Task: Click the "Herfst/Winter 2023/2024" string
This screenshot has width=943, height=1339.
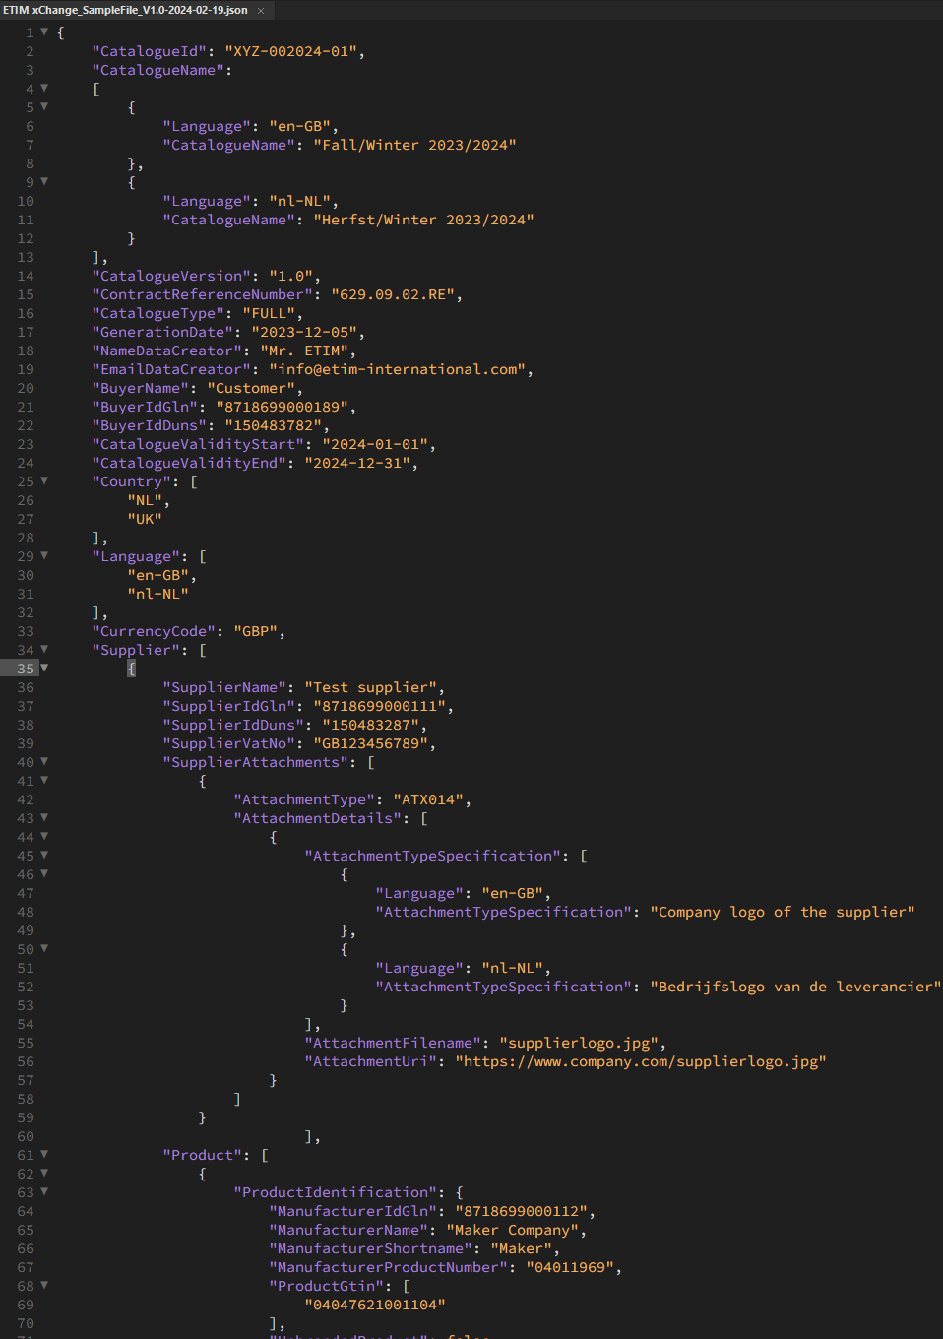Action: click(x=423, y=220)
